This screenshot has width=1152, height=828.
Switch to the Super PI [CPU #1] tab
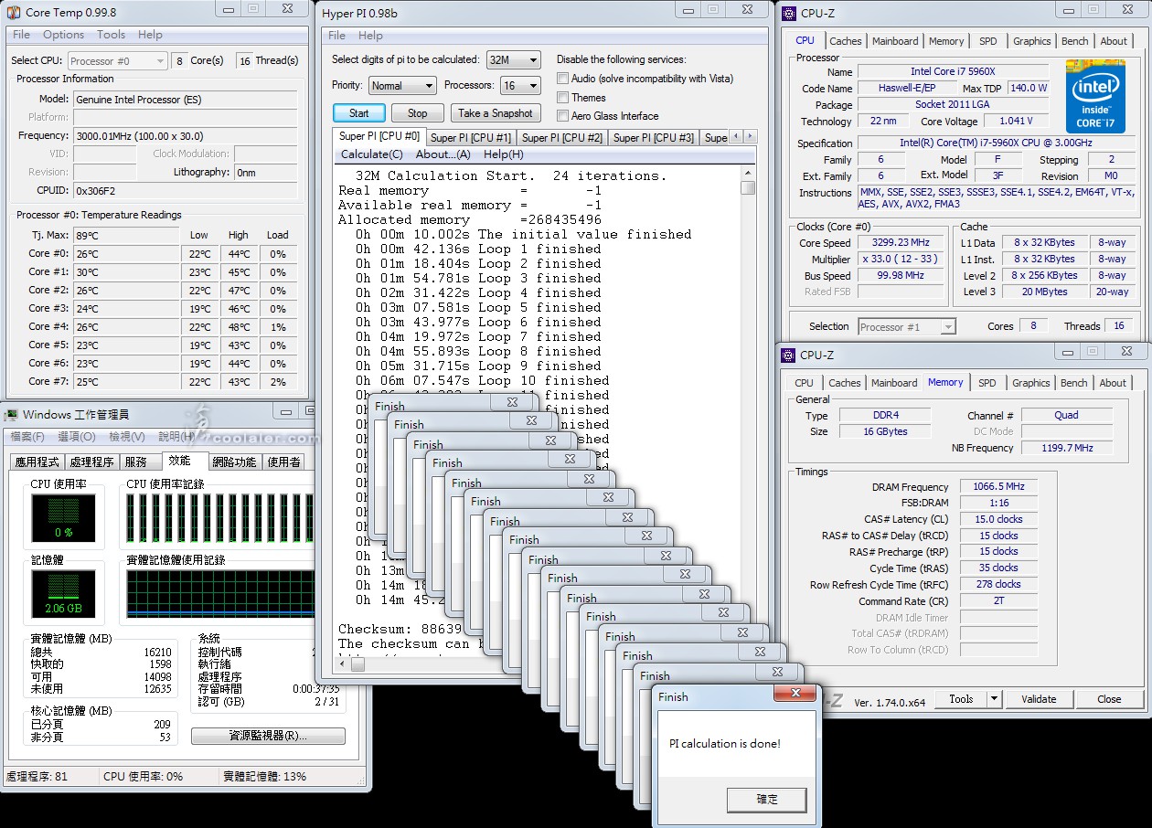(471, 138)
